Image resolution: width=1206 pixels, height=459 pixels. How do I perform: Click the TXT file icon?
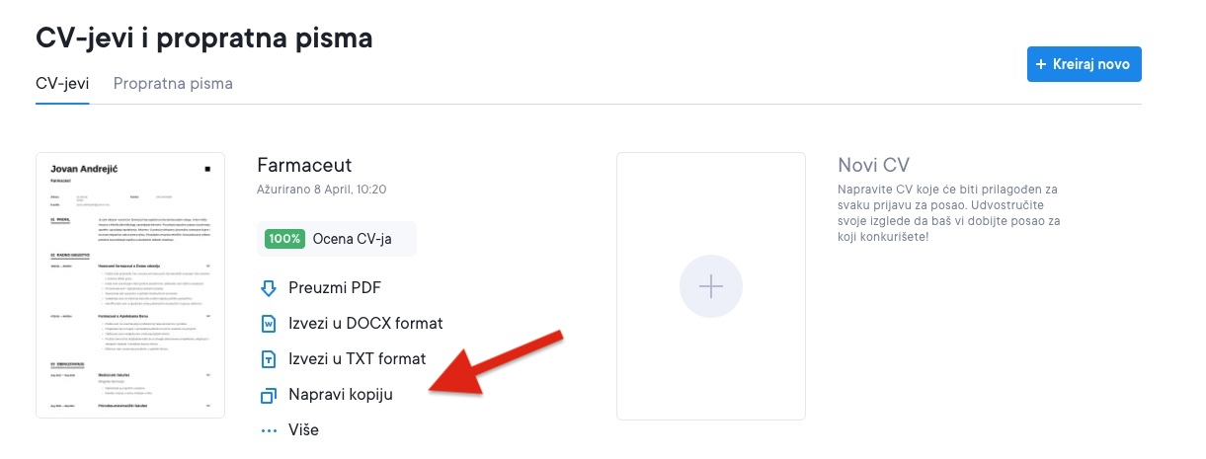click(267, 359)
